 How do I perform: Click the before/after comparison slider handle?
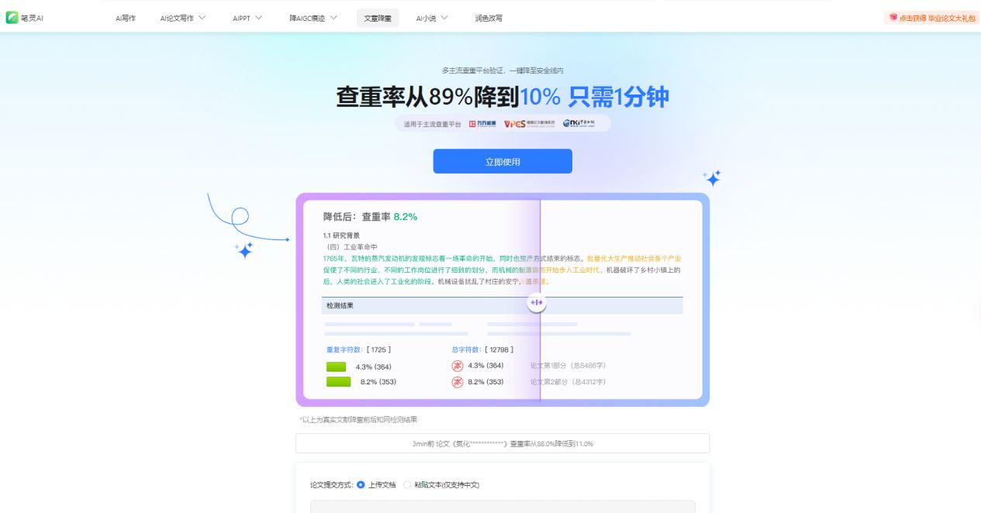[x=537, y=302]
